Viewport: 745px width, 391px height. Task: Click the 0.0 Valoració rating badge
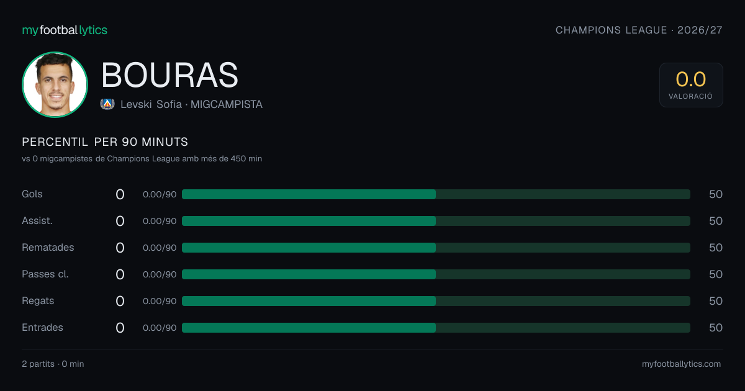(x=691, y=85)
